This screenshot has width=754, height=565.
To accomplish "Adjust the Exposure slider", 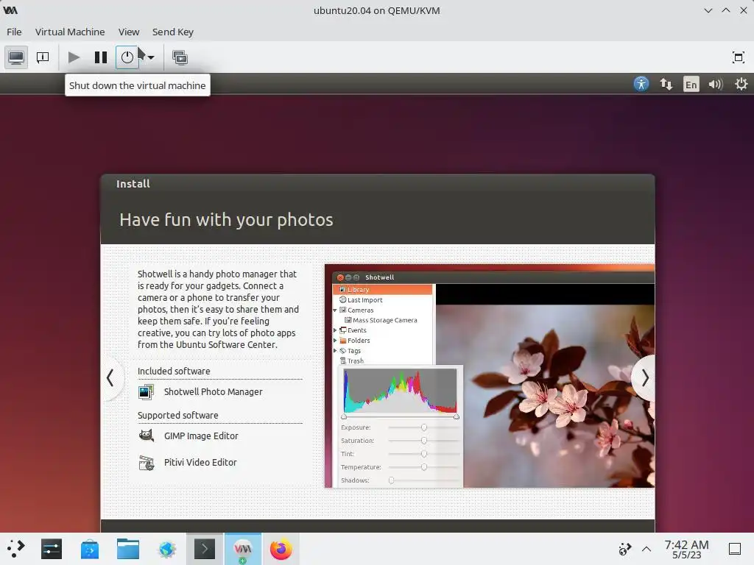I will 423,427.
